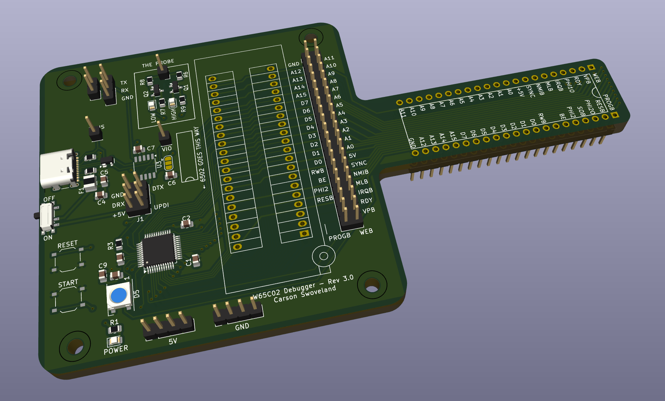The image size is (665, 401).
Task: Click the 'LOW' LED label in probe box
Action: coord(153,118)
